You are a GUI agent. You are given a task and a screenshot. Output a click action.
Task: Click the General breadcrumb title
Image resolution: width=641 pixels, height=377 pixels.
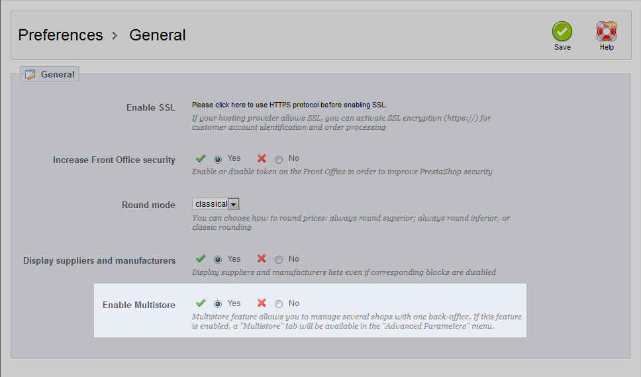[x=158, y=35]
